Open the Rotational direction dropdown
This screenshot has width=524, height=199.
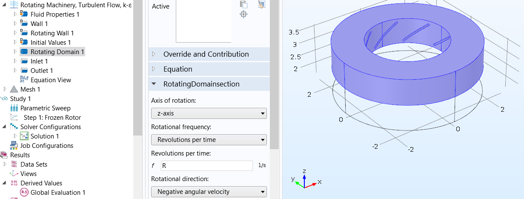tap(209, 192)
